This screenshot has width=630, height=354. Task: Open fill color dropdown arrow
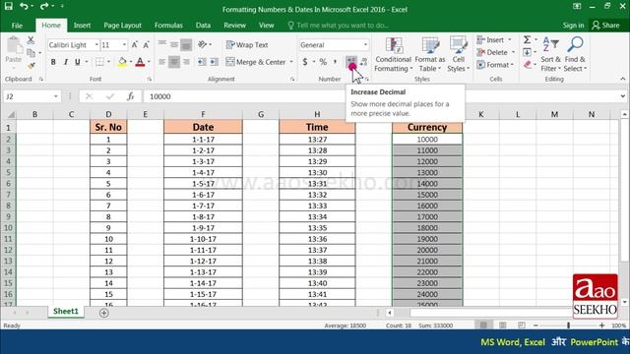[x=131, y=62]
